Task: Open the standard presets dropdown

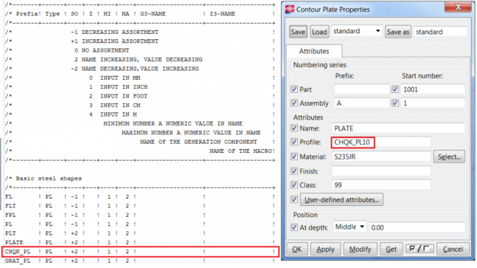Action: [x=357, y=31]
